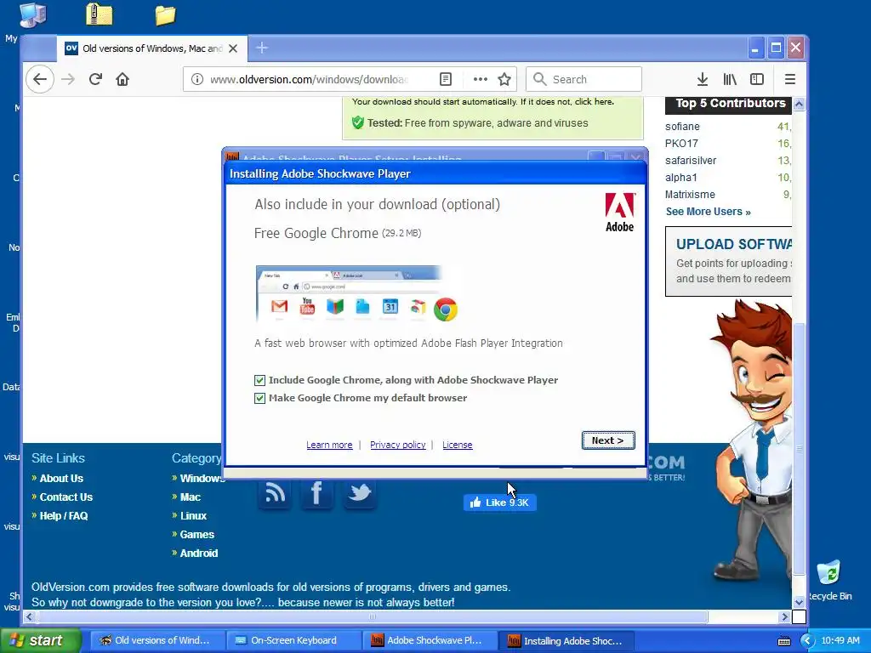Open the Firefox home page icon

[122, 79]
